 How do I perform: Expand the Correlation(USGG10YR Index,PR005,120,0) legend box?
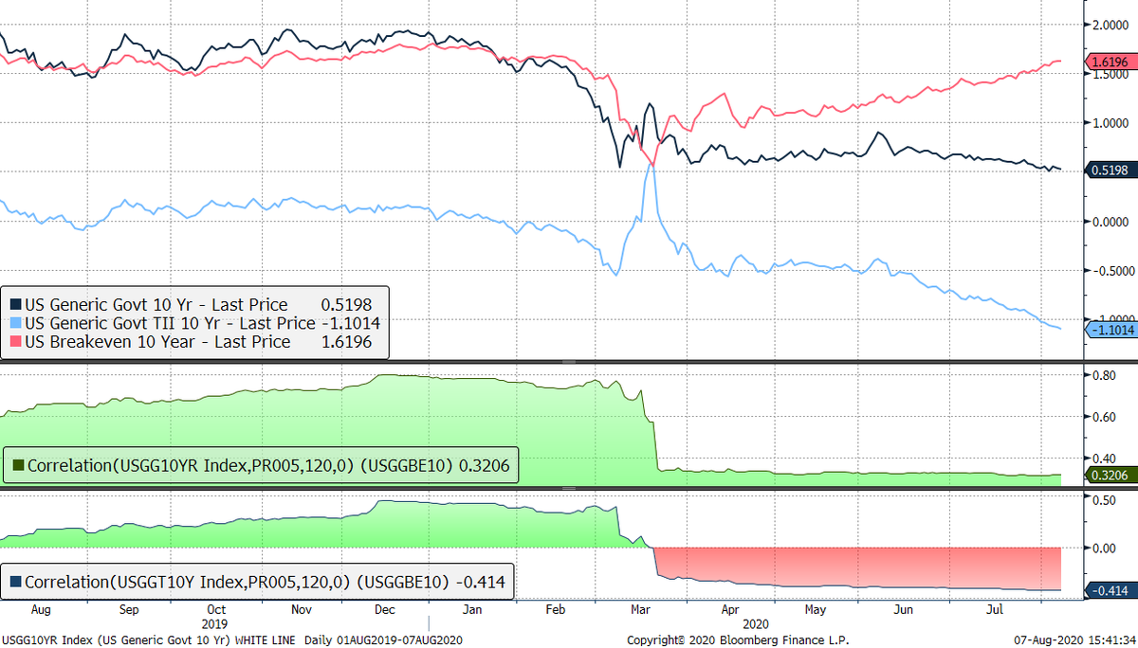(261, 465)
